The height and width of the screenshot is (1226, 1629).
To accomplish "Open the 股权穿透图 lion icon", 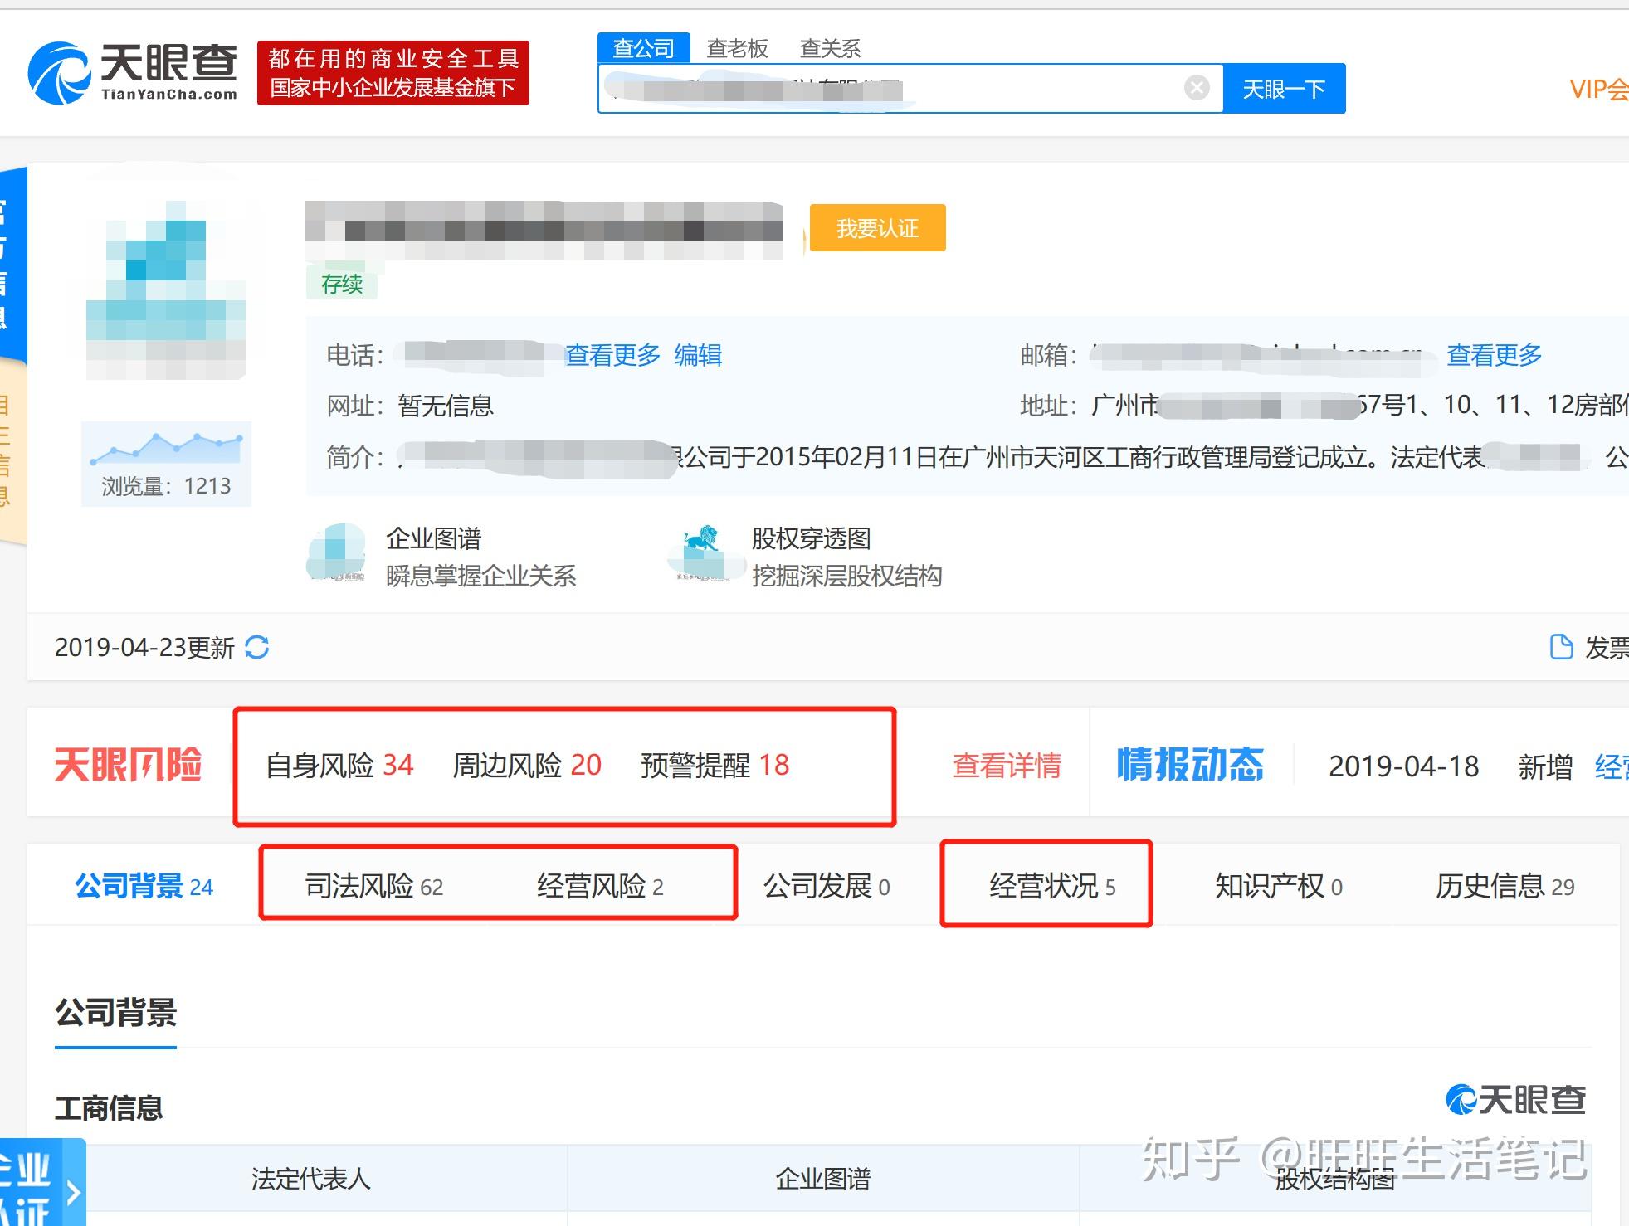I will 699,552.
